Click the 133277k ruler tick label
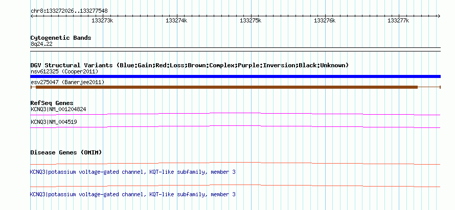Image resolution: width=455 pixels, height=210 pixels. pos(398,20)
